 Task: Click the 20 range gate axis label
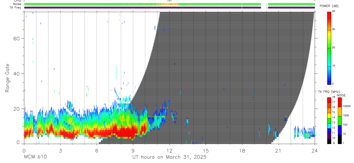(x=16, y=109)
